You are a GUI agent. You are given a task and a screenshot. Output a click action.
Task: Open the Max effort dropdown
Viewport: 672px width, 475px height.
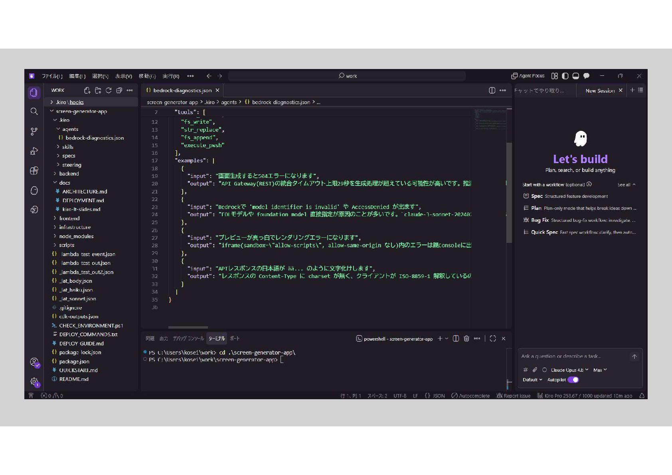[600, 370]
